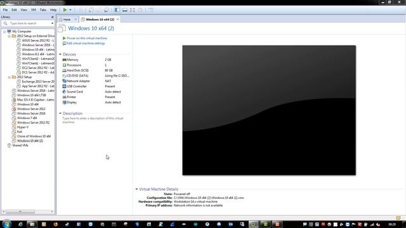Image resolution: width=406 pixels, height=228 pixels.
Task: Open the View menu
Action: tap(24, 10)
